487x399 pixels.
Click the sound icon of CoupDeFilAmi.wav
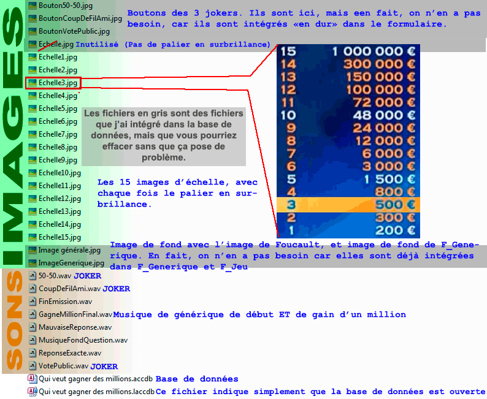pos(33,289)
